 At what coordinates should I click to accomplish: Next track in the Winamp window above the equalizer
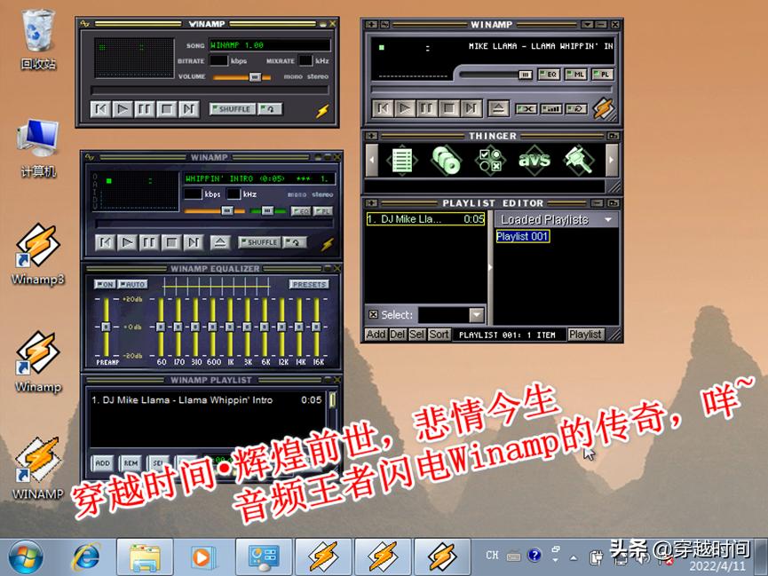click(193, 242)
